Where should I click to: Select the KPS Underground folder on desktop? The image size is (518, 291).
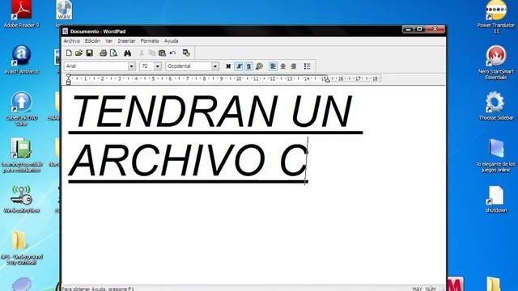coord(22,247)
